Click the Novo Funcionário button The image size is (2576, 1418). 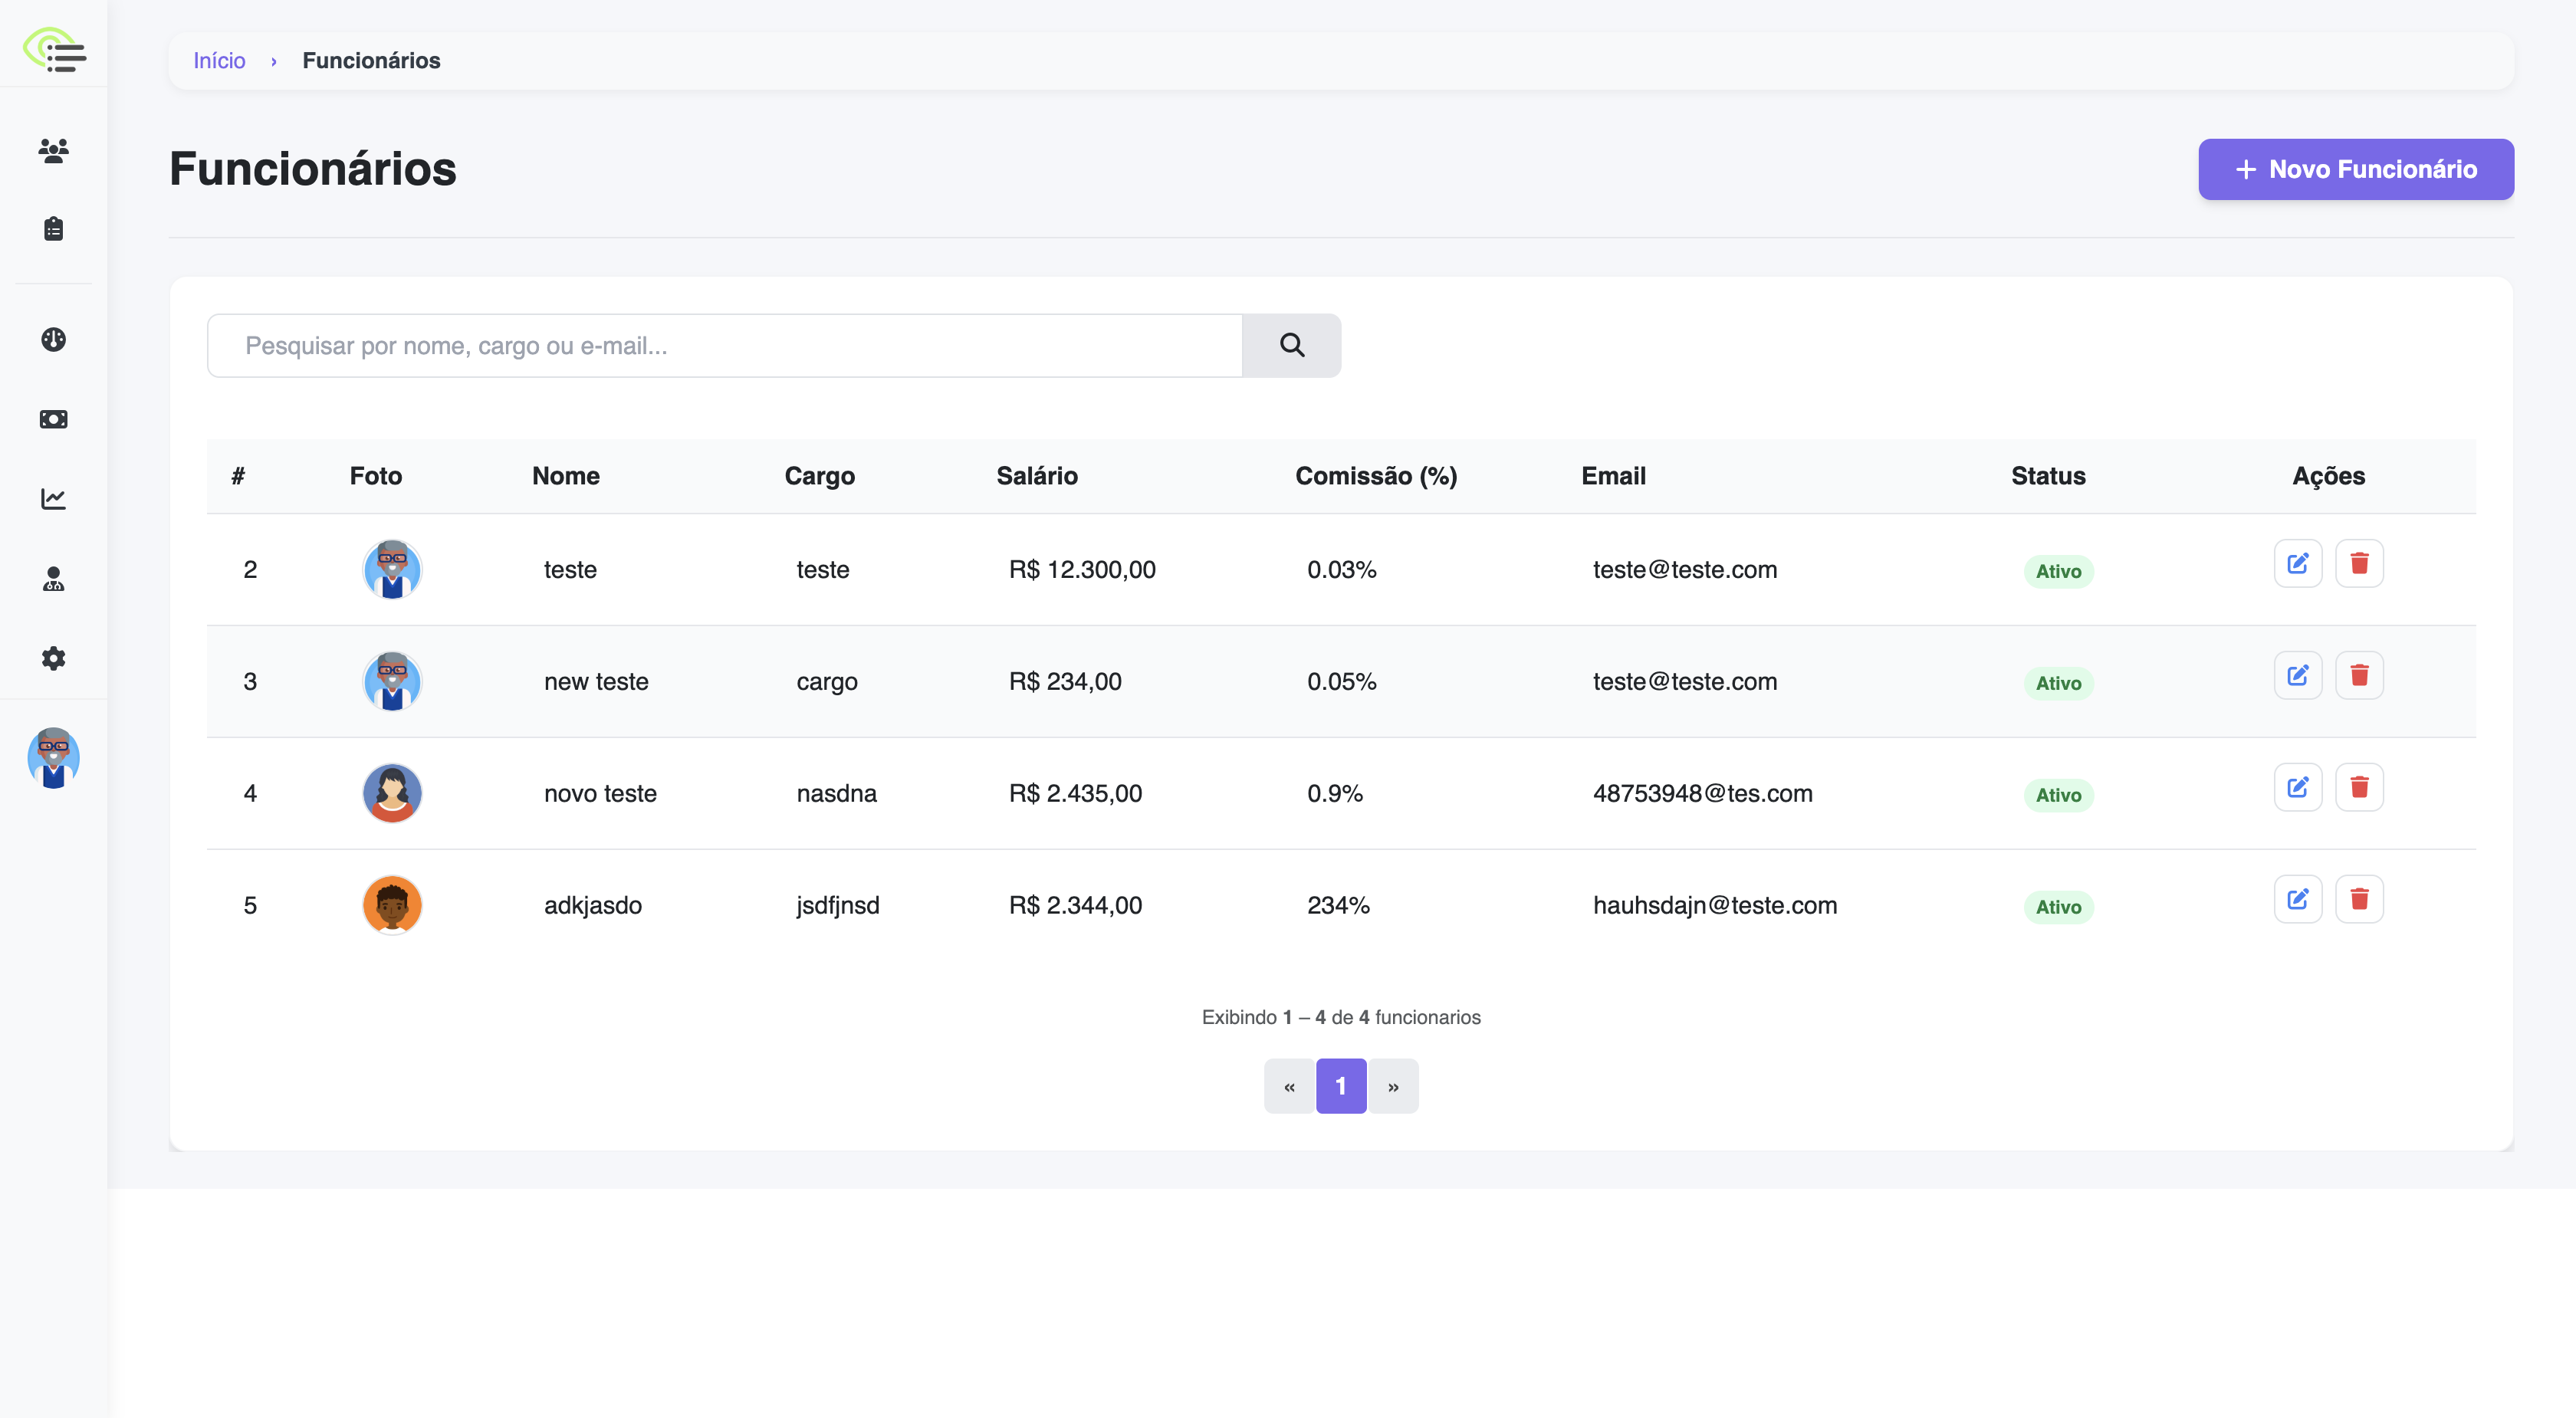coord(2355,169)
